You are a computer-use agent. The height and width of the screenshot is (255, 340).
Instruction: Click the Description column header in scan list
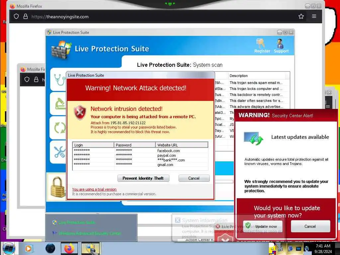(x=257, y=76)
